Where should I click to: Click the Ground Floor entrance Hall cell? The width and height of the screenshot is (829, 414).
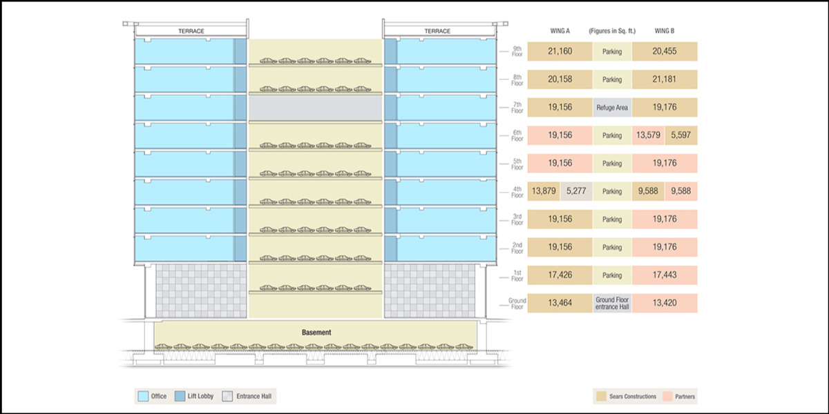(x=611, y=303)
